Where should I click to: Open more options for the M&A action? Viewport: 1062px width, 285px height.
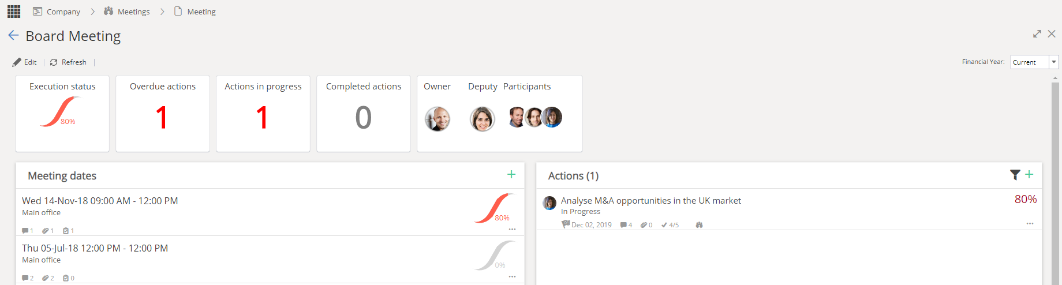click(x=1030, y=223)
